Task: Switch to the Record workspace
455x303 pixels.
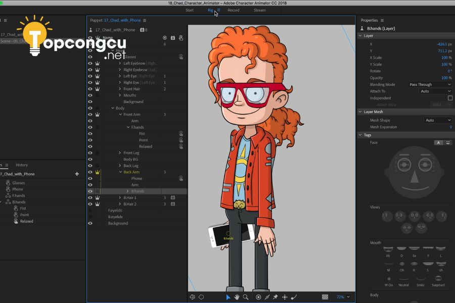Action: tap(233, 10)
